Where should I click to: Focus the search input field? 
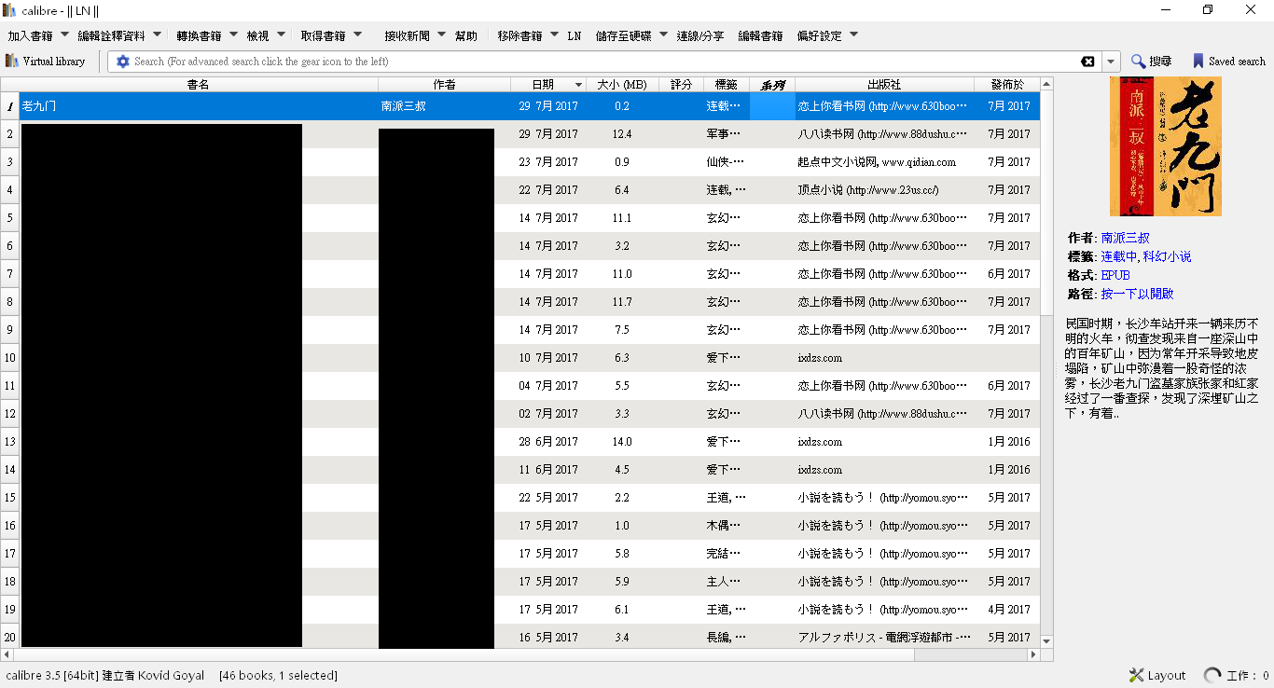pos(604,62)
